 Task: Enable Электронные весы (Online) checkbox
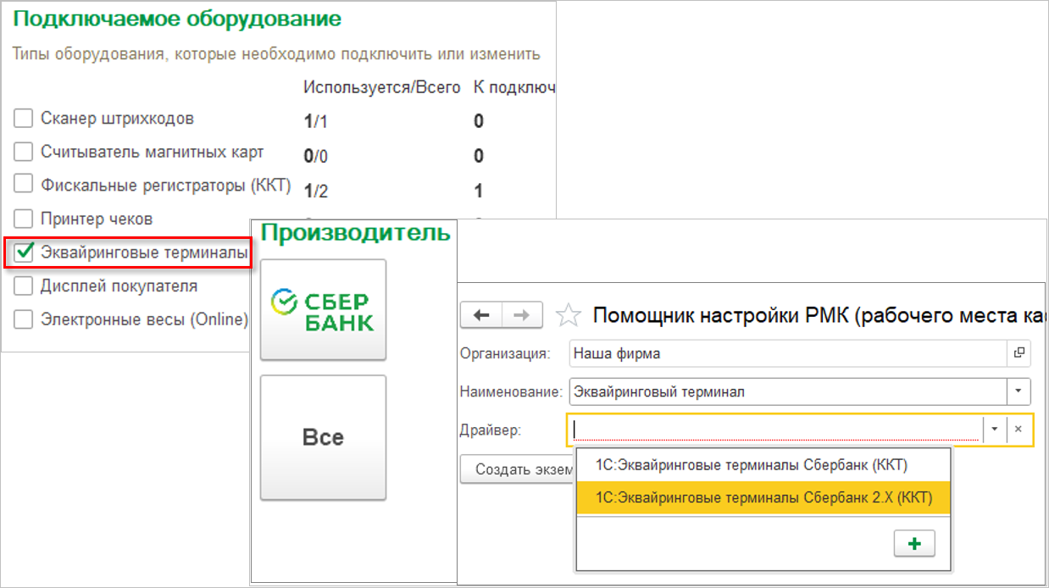pyautogui.click(x=24, y=319)
